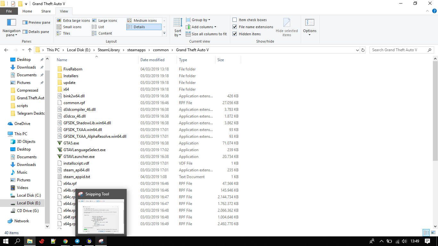Switch to the Share ribbon tab
The image size is (438, 246).
pyautogui.click(x=46, y=11)
